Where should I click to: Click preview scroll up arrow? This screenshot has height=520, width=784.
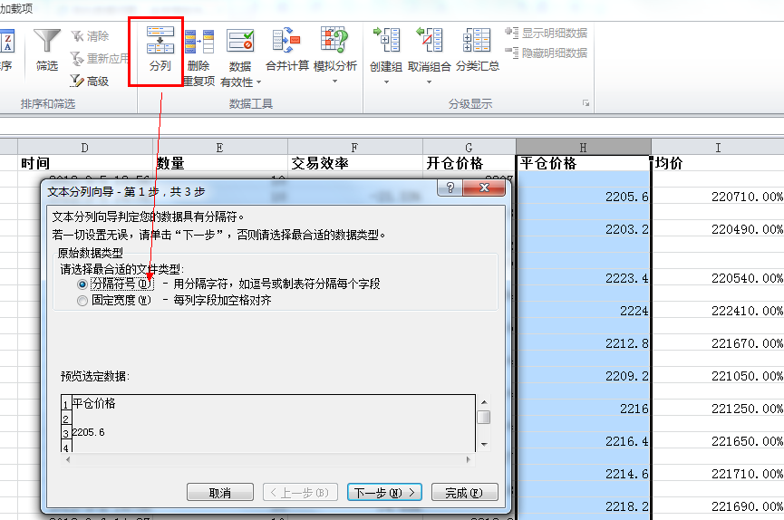(x=483, y=402)
